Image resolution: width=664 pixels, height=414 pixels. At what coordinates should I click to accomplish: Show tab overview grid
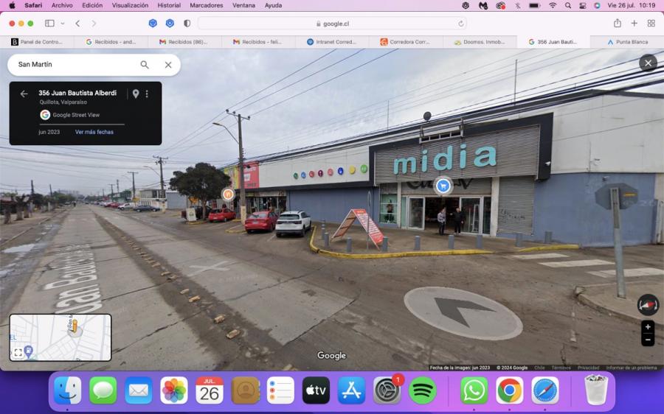(651, 24)
